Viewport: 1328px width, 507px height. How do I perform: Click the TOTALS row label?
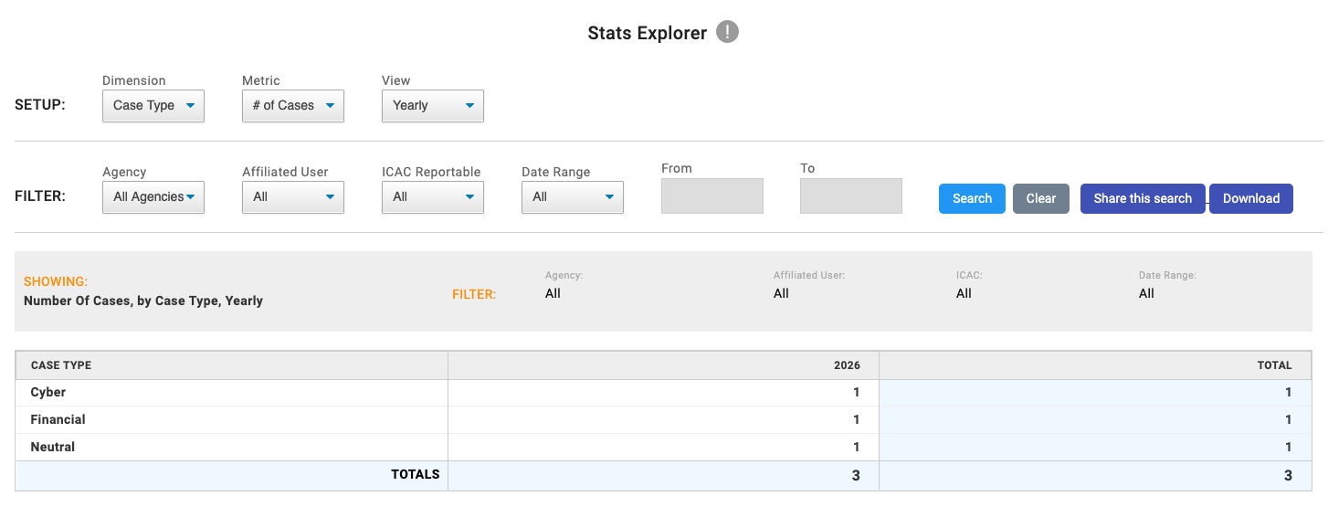416,475
